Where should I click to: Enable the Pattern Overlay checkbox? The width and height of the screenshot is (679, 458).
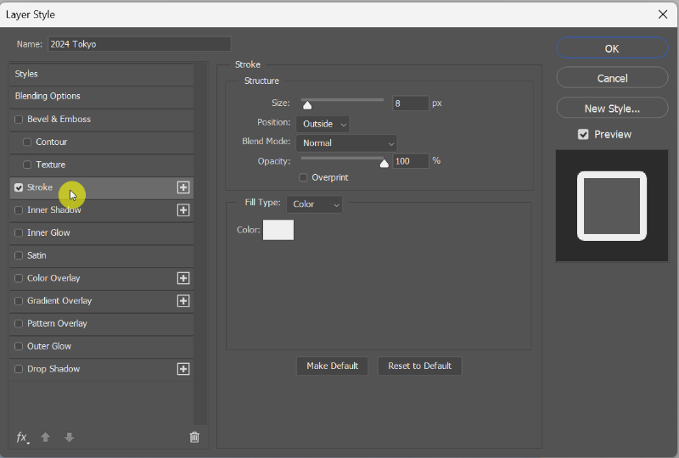pyautogui.click(x=19, y=323)
